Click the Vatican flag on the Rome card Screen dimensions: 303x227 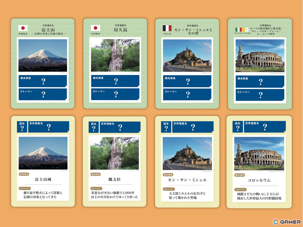click(x=245, y=30)
